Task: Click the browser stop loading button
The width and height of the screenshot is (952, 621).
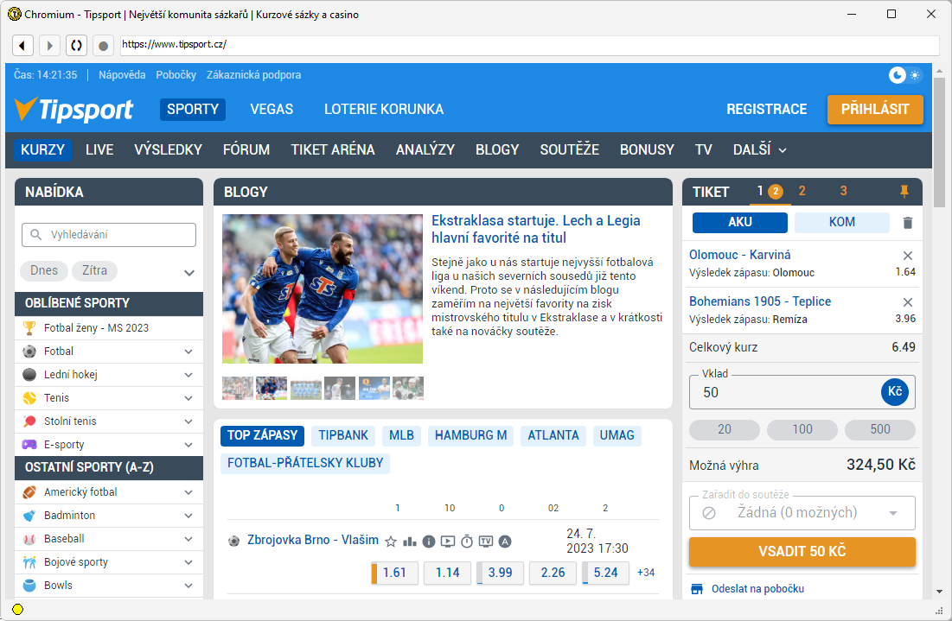Action: click(x=103, y=45)
